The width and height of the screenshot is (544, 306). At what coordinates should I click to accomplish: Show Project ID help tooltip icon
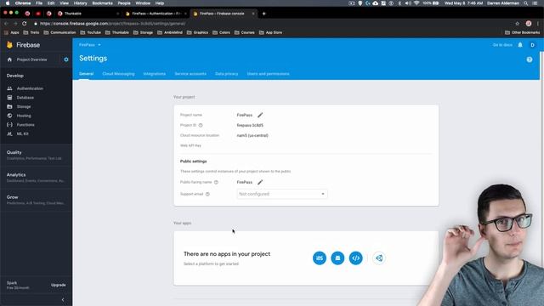point(201,125)
